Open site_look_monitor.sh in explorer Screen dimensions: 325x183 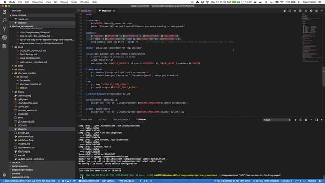tap(30, 84)
